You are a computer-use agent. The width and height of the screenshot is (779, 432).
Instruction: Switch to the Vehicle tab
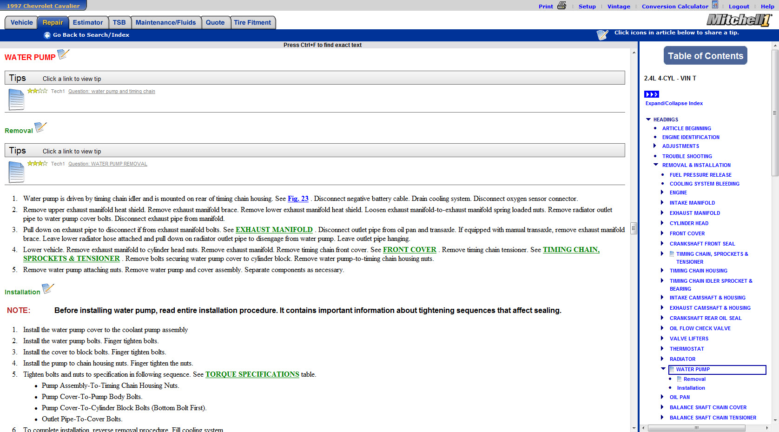pyautogui.click(x=21, y=22)
